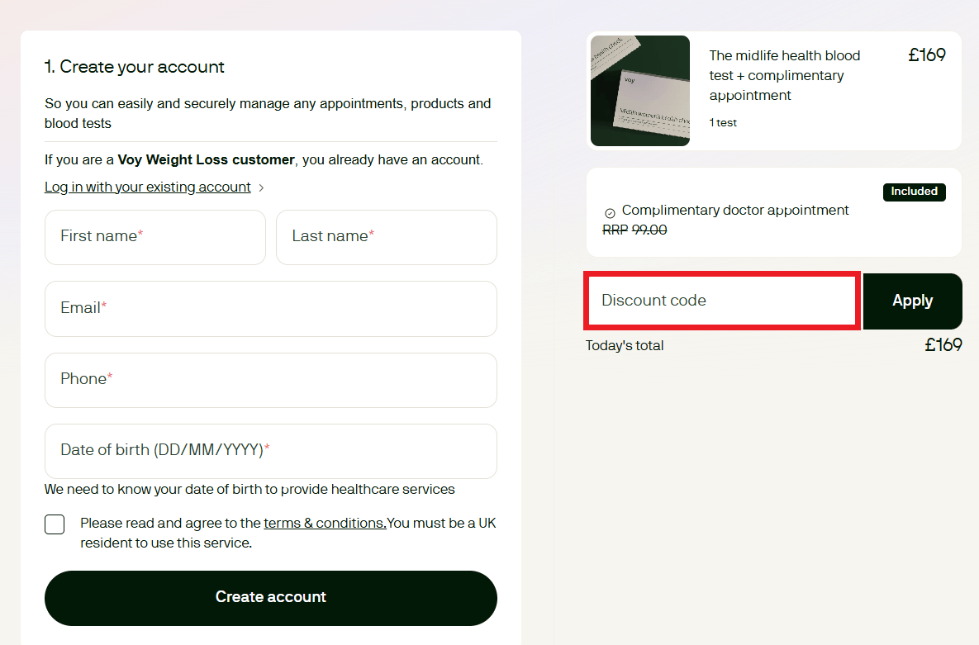The image size is (979, 645).
Task: Select 'Log in with your existing account'
Action: click(x=147, y=187)
